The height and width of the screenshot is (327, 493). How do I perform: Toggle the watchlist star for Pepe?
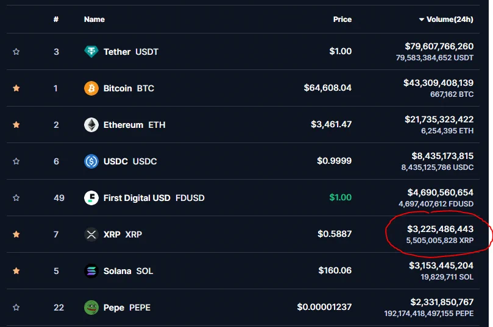(x=16, y=308)
